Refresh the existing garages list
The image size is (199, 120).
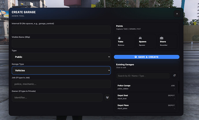174,75
